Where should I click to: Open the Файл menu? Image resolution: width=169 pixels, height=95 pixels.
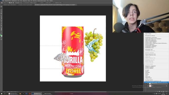click(3, 1)
